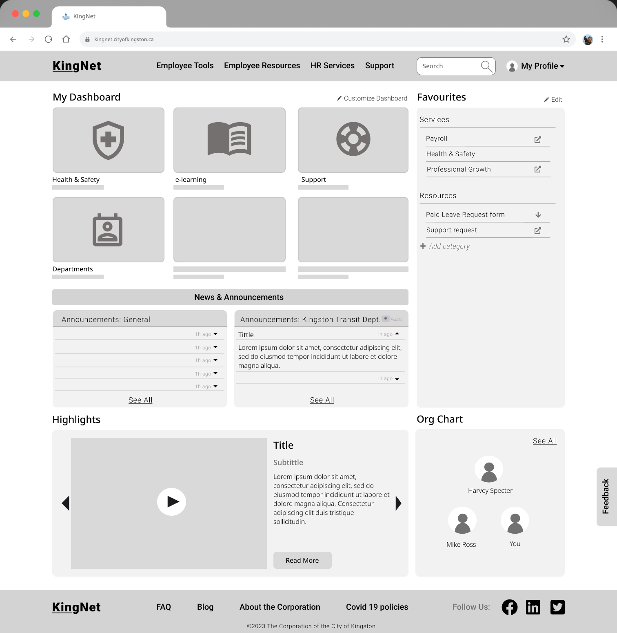
Task: Open the Employee Tools menu
Action: [184, 65]
